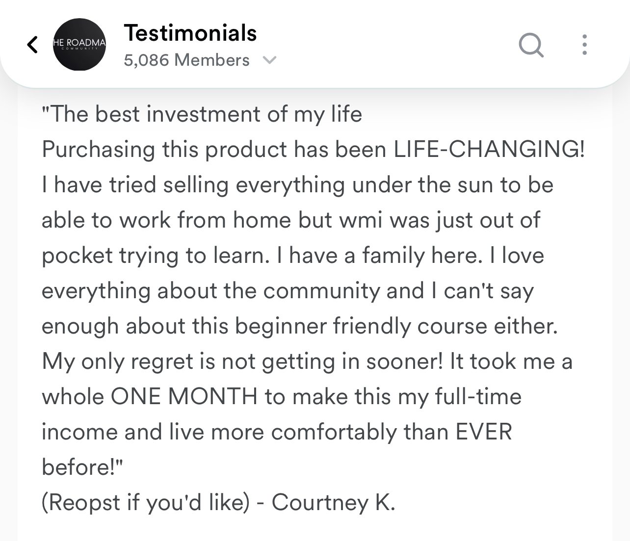Screen dimensions: 630x541
Task: Select the testimonial message from Courtney K.
Action: [314, 309]
